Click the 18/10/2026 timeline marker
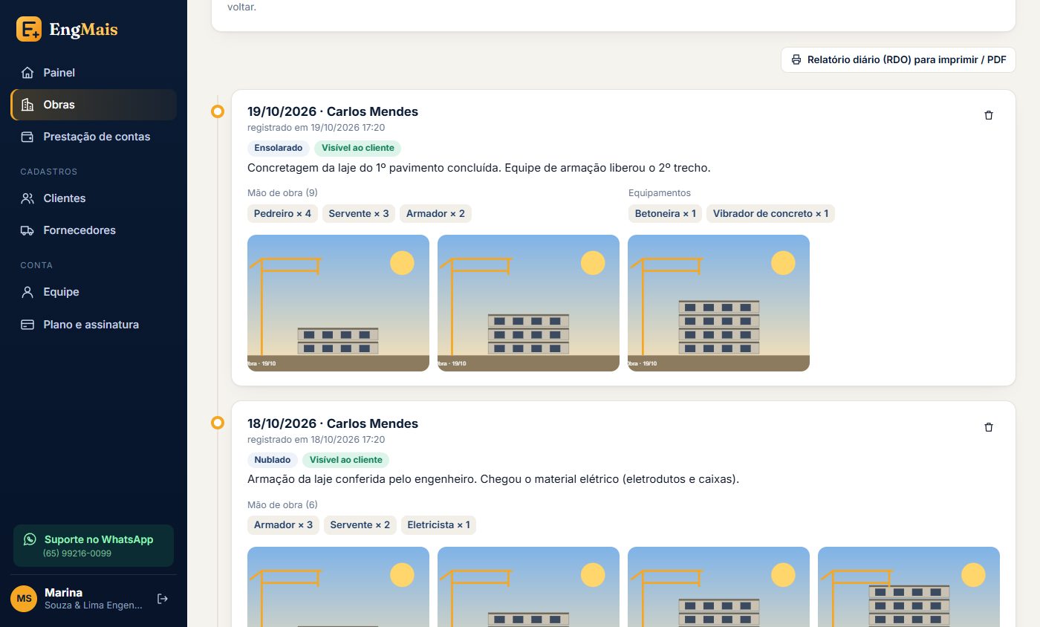 click(218, 423)
